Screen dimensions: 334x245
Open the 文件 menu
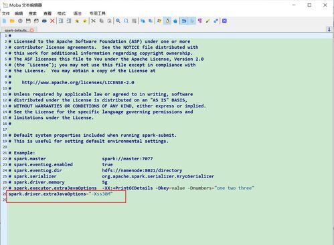(x=5, y=13)
